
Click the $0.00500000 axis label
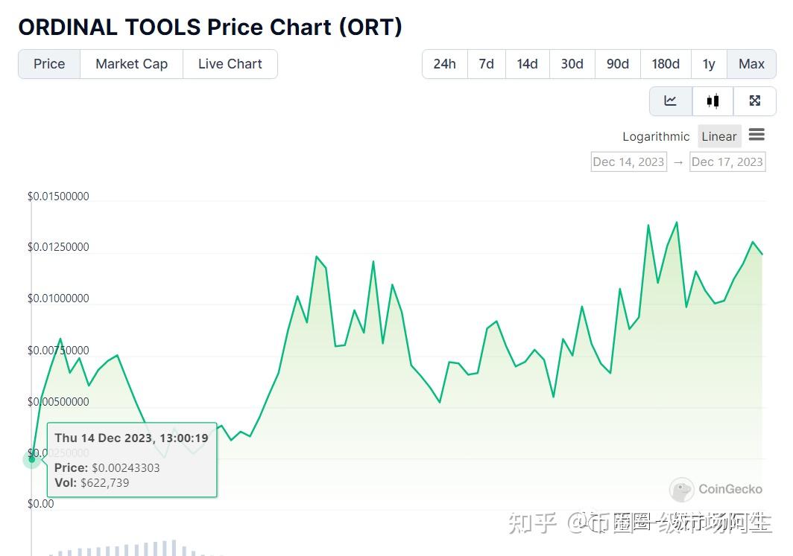pyautogui.click(x=58, y=402)
